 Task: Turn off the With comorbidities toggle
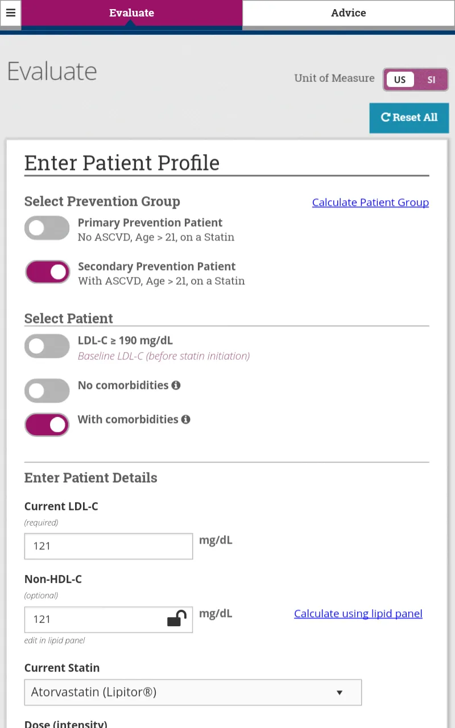coord(47,424)
